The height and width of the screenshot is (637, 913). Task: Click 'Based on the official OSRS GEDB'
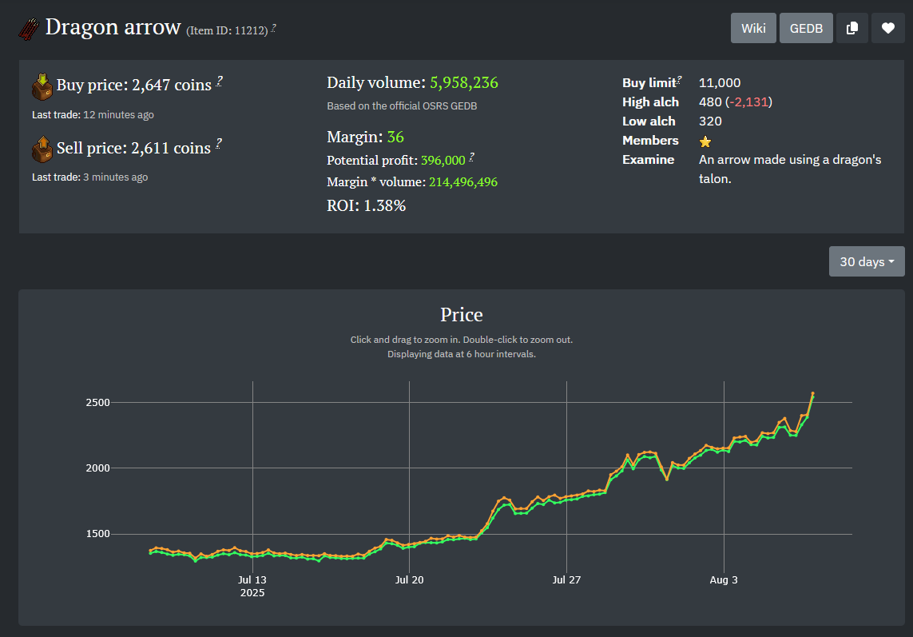pos(402,106)
